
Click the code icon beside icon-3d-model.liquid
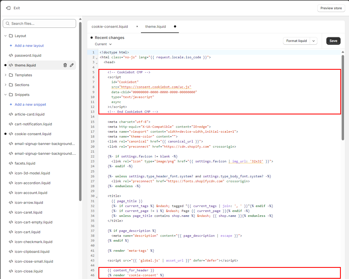pos(11,173)
